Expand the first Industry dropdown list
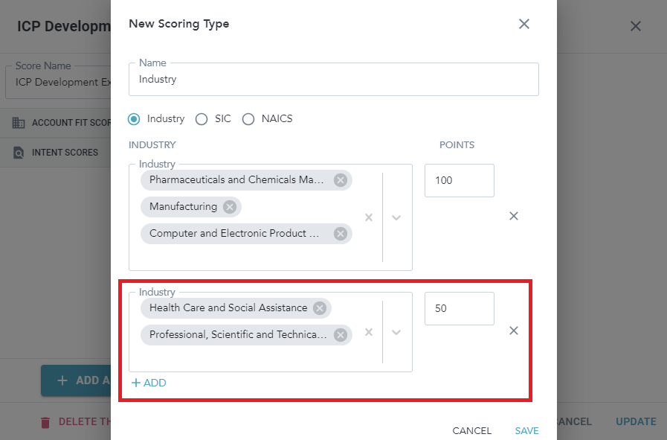Screen dimensions: 667x440 coord(396,217)
